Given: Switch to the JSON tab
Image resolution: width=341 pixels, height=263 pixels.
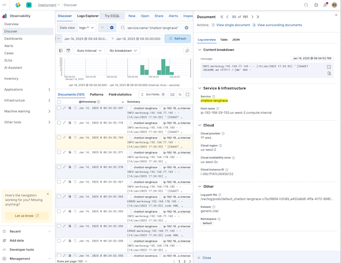Looking at the screenshot, I should click(x=236, y=40).
